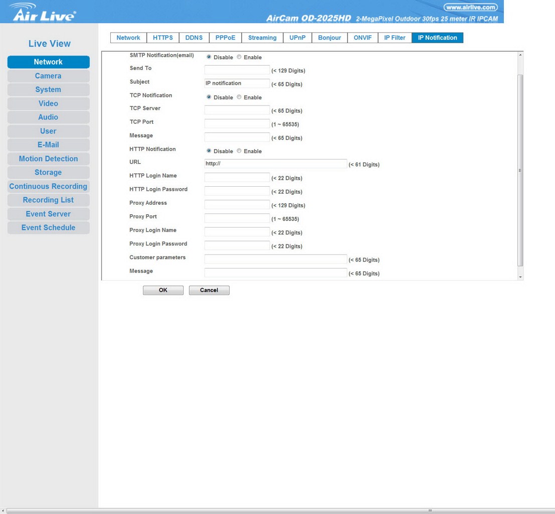Viewport: 555px width, 514px height.
Task: Switch to the DDNS tab
Action: coord(194,38)
